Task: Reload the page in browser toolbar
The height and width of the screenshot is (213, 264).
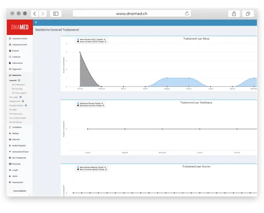Action: (187, 14)
